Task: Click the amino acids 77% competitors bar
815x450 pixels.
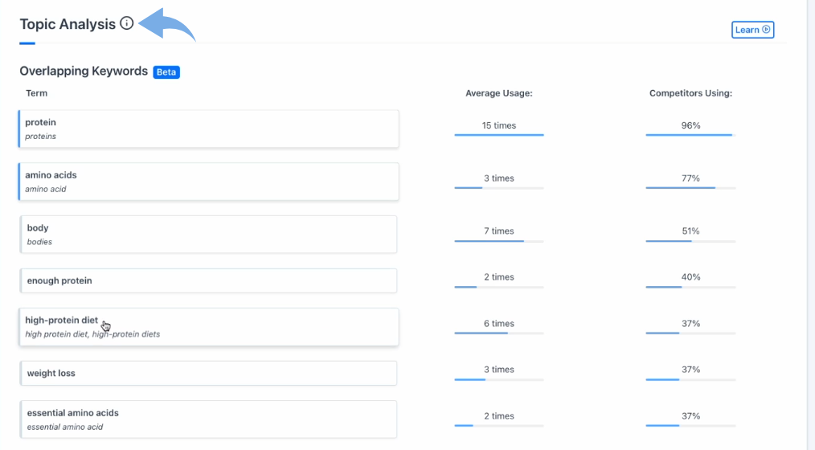Action: [690, 187]
